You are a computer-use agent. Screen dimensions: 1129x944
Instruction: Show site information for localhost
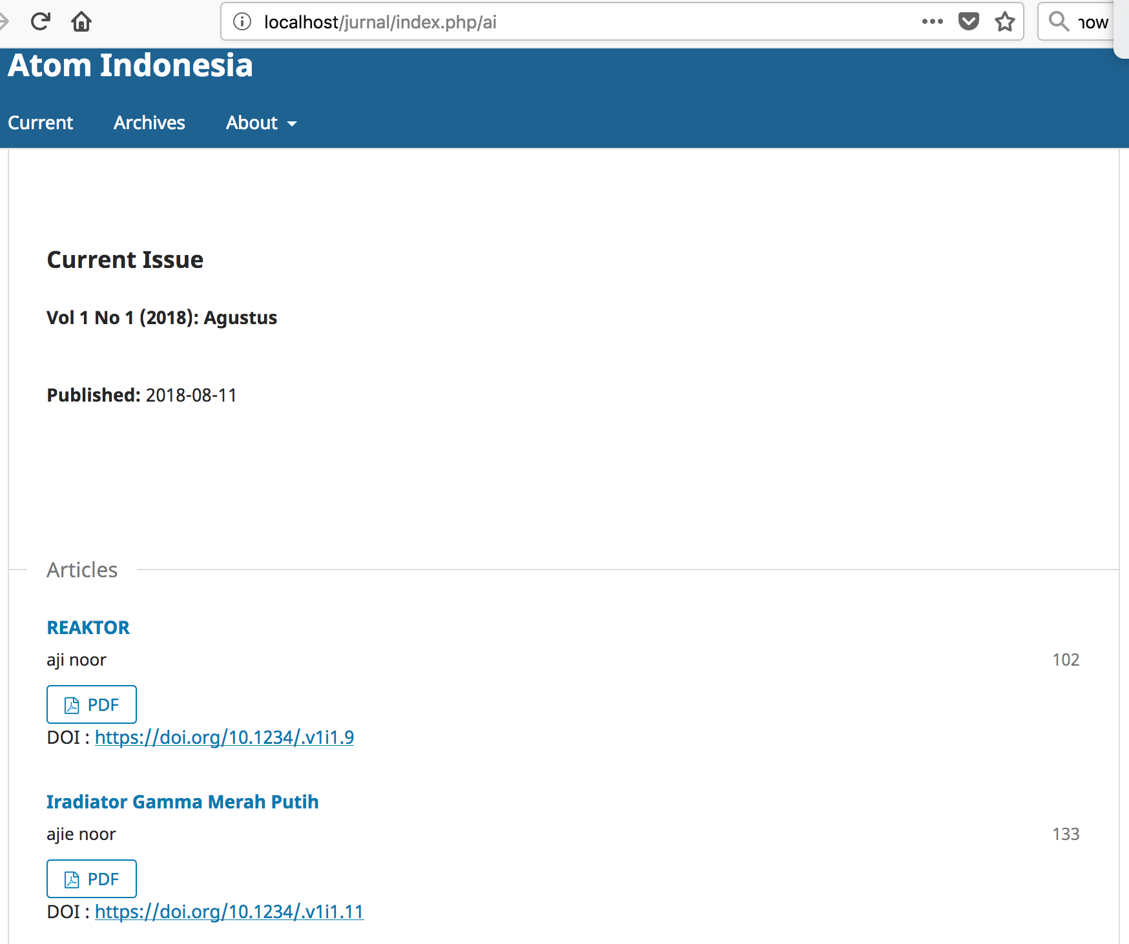(x=242, y=22)
